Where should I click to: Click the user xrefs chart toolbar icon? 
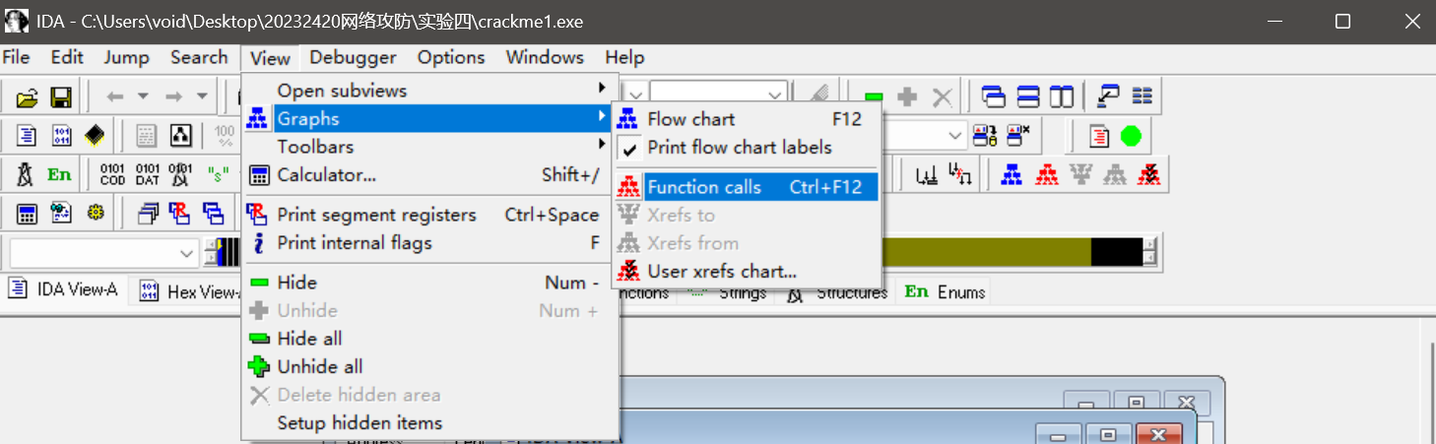pos(1147,174)
